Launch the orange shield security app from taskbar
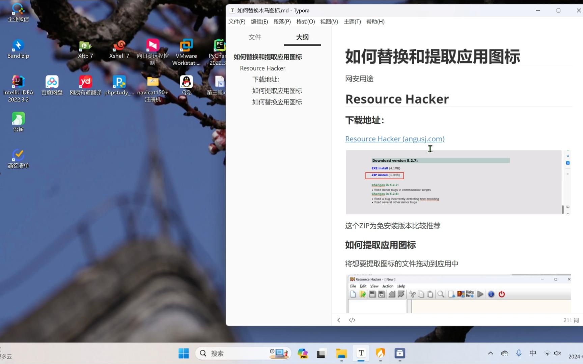Image resolution: width=583 pixels, height=364 pixels. click(380, 353)
